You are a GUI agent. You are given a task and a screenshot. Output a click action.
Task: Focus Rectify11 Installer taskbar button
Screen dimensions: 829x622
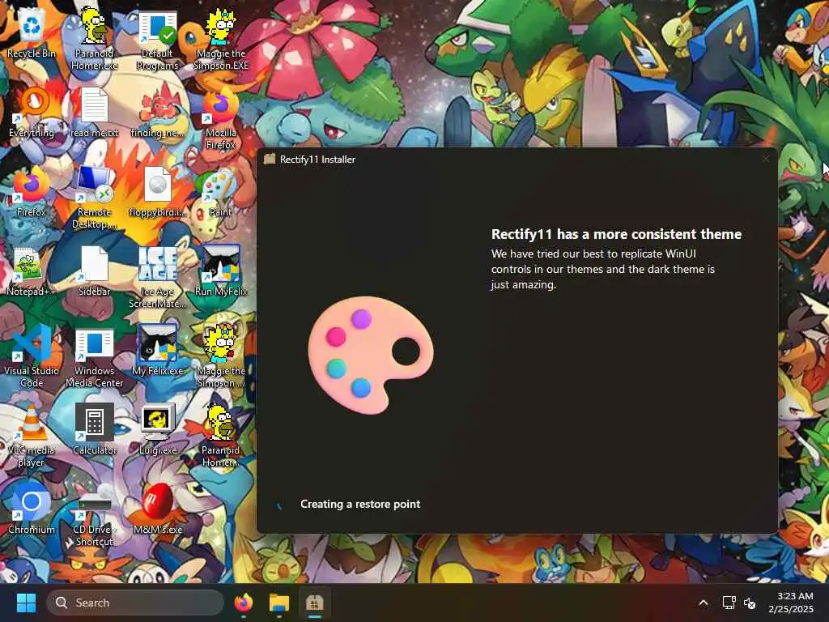pos(315,603)
